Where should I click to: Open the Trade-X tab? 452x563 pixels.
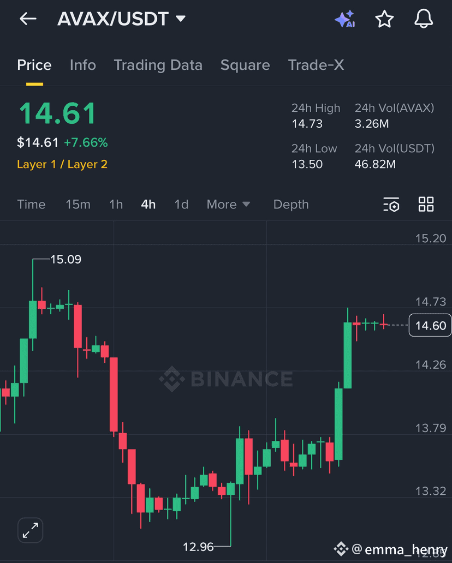tap(316, 65)
